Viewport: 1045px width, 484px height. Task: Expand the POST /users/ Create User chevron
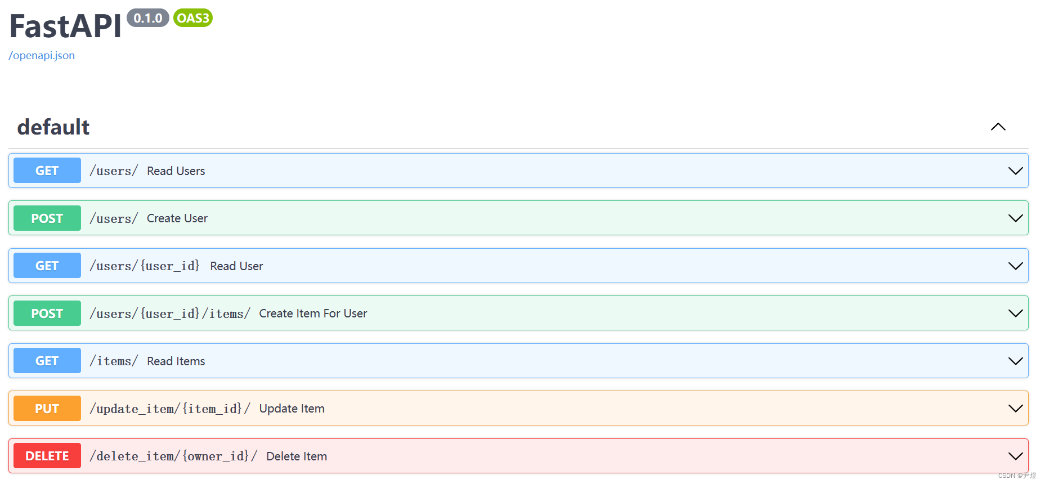coord(1015,218)
